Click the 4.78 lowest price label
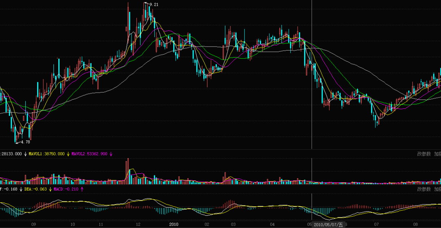This screenshot has height=228, width=441. coord(25,142)
